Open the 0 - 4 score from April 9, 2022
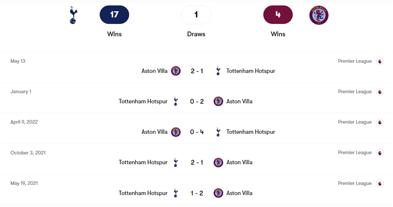The image size is (393, 207). (197, 132)
